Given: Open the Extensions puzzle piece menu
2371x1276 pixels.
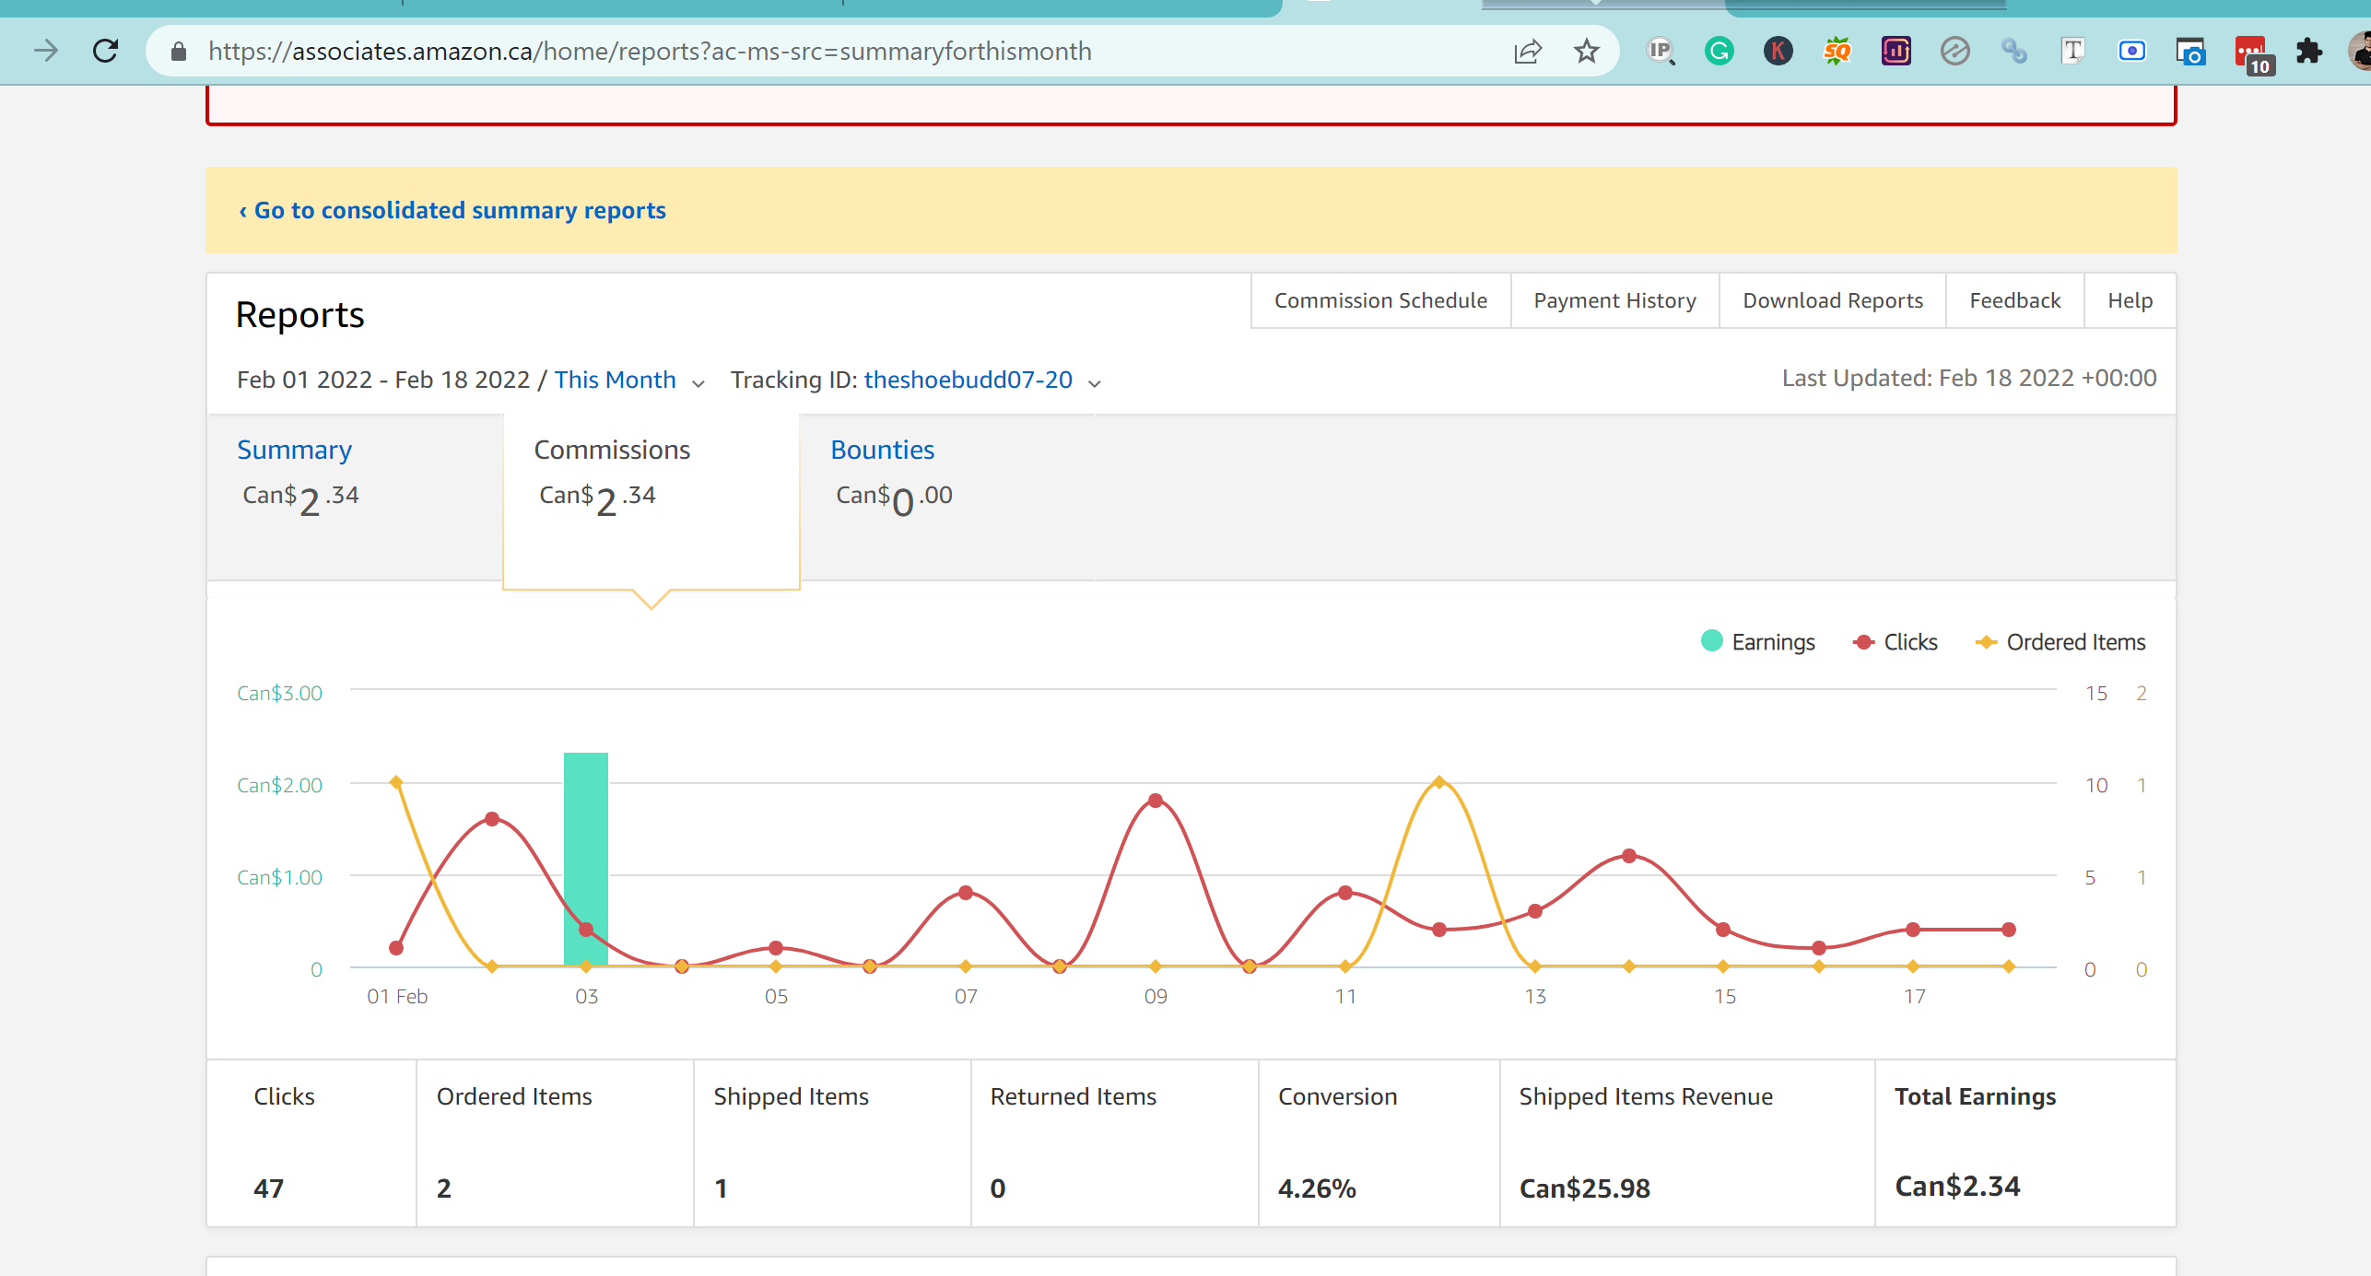Looking at the screenshot, I should pyautogui.click(x=2309, y=51).
